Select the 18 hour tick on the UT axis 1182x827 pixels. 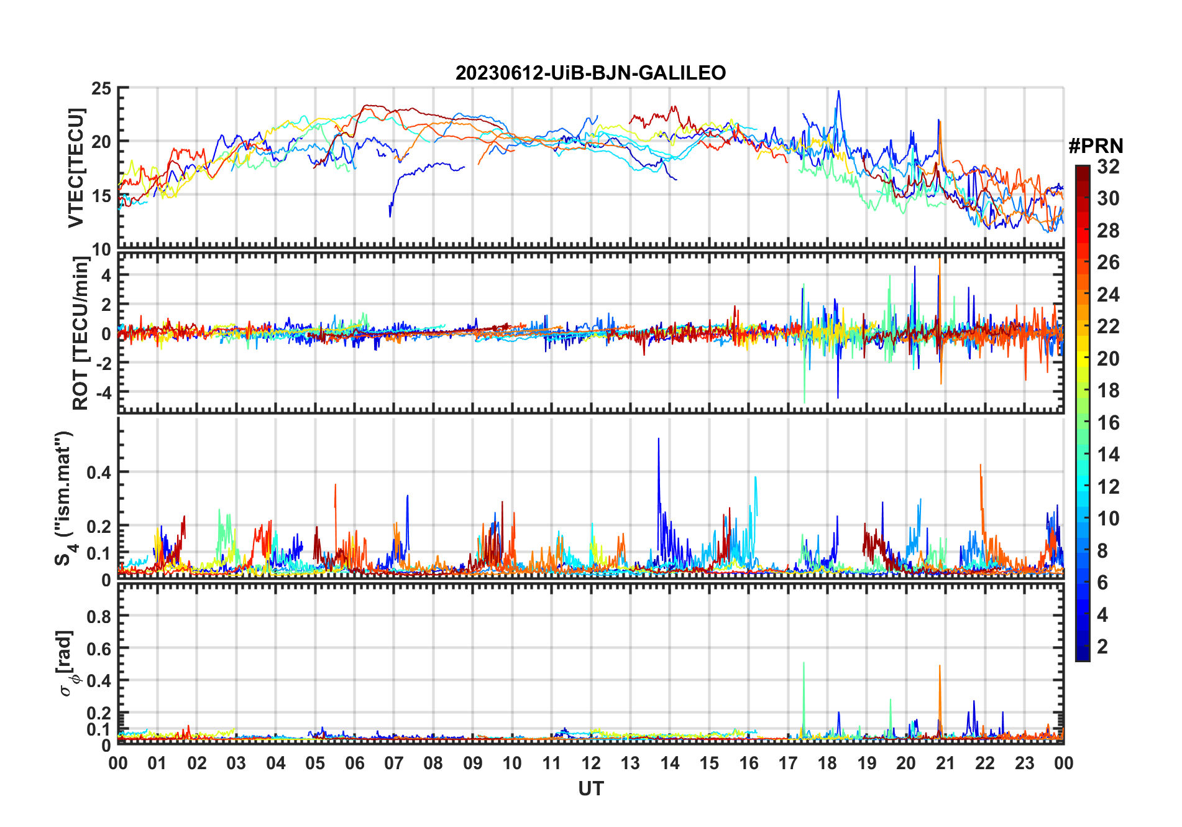[x=827, y=763]
